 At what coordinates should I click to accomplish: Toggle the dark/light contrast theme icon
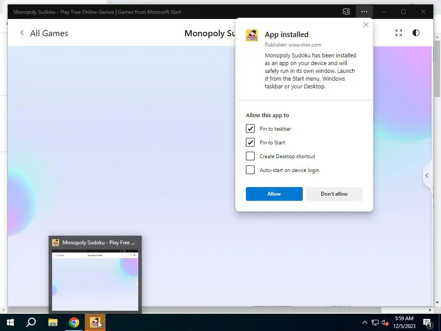[x=416, y=33]
